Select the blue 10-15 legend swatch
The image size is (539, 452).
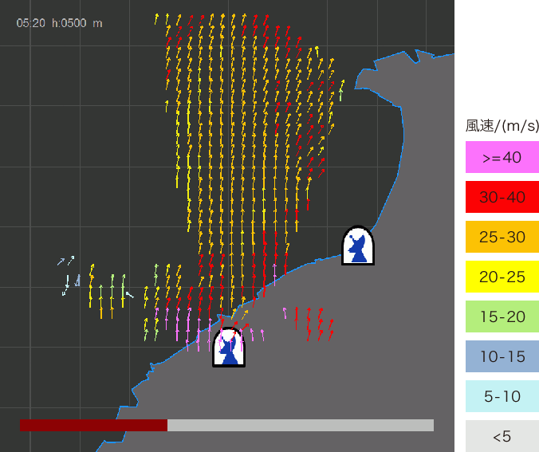coord(502,356)
